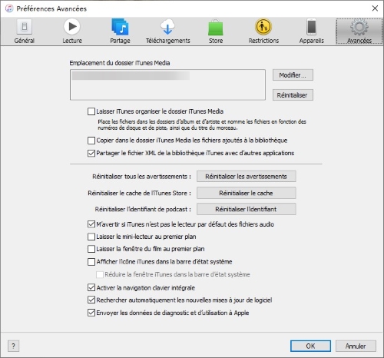Open the Téléchargements cloud download icon
This screenshot has height=358, width=384.
pyautogui.click(x=167, y=27)
